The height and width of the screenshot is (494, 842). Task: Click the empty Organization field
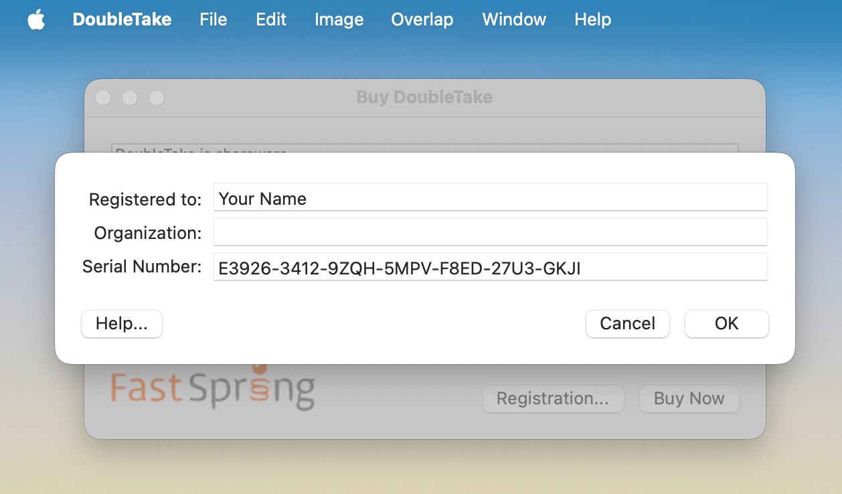point(491,232)
